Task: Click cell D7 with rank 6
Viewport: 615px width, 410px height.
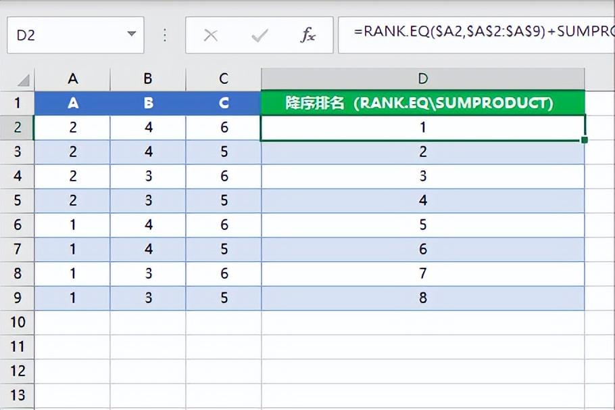Action: tap(423, 249)
